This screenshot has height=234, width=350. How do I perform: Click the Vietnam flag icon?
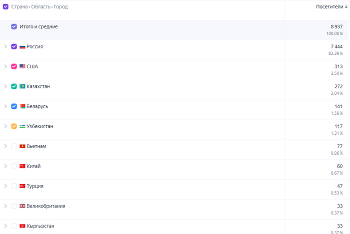point(22,146)
